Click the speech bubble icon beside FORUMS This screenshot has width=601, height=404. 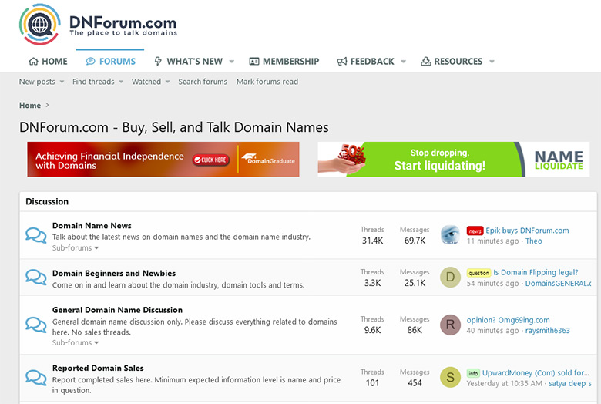90,62
